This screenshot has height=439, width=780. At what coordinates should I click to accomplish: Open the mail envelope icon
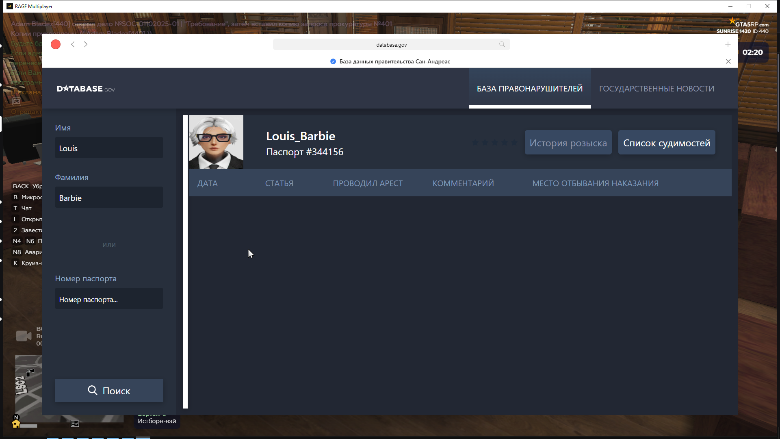[17, 102]
